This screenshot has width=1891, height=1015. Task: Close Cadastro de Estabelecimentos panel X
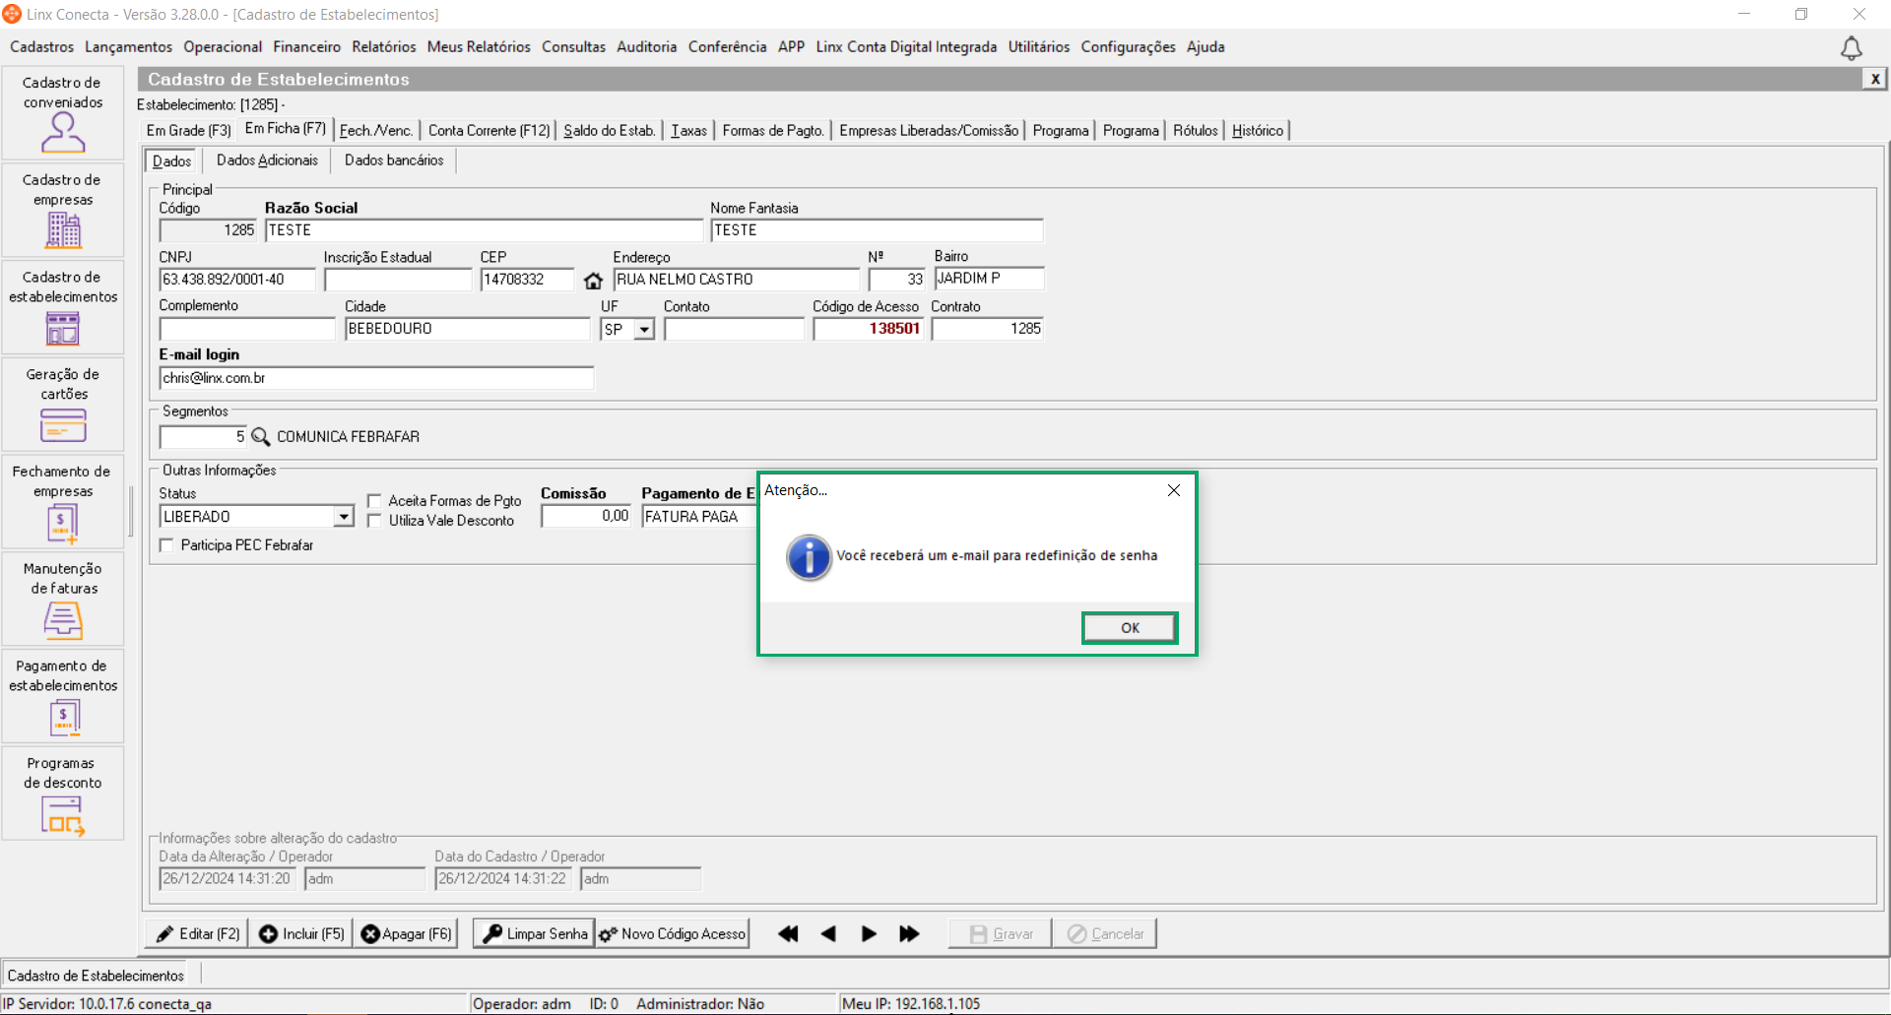(1874, 79)
